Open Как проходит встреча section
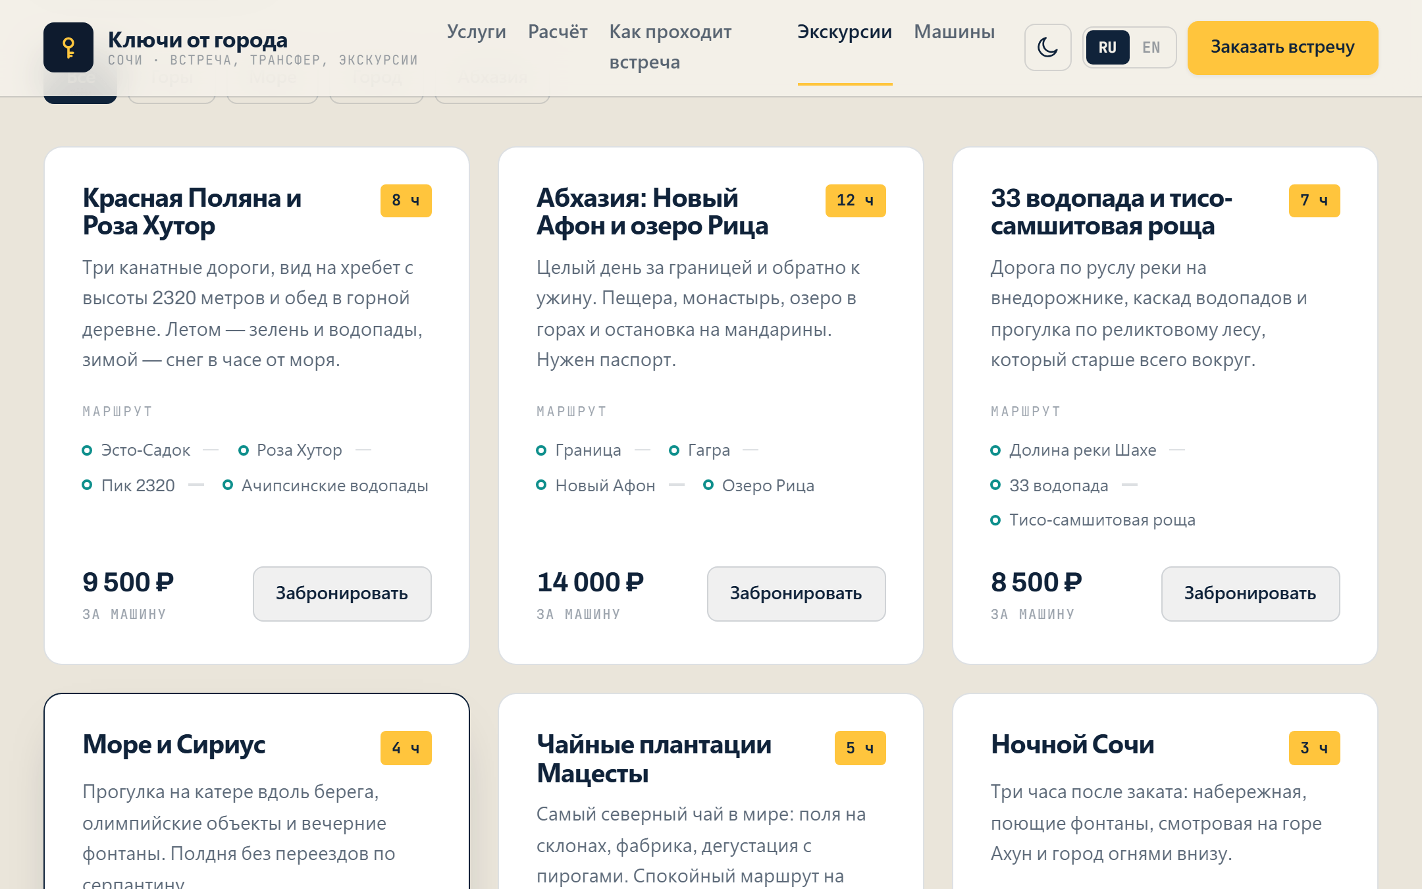1422x889 pixels. pos(670,47)
